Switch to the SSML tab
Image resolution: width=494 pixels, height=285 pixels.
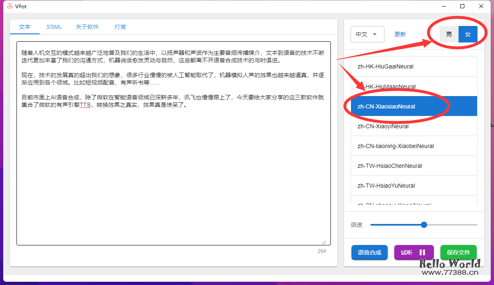[54, 26]
